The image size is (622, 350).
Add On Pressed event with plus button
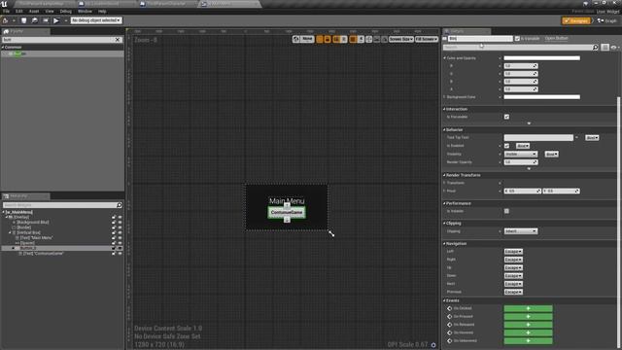click(528, 316)
